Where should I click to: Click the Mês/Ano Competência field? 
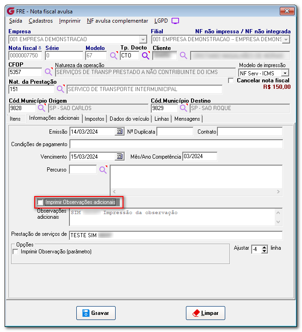point(200,156)
